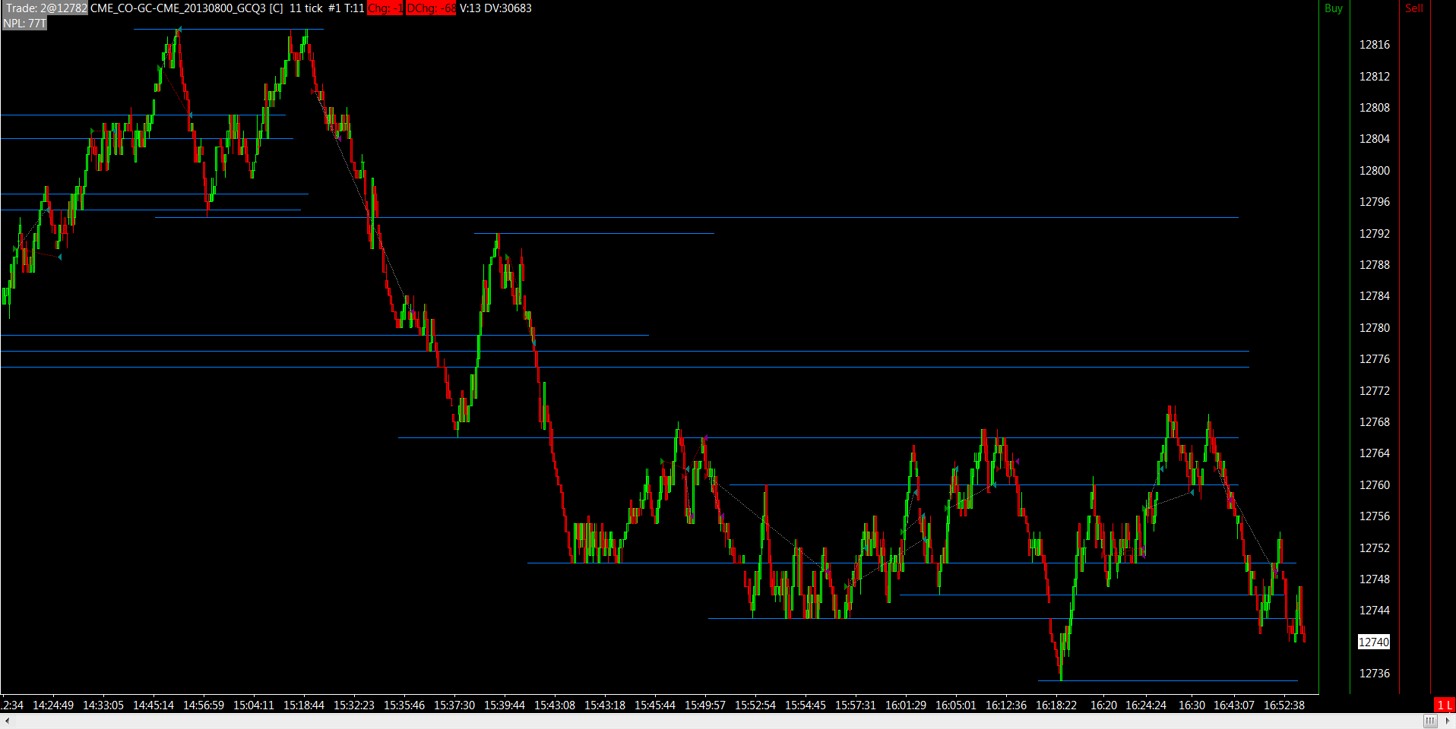Viewport: 1456px width, 729px height.
Task: Click the 15:49:57 time axis label
Action: click(x=705, y=705)
